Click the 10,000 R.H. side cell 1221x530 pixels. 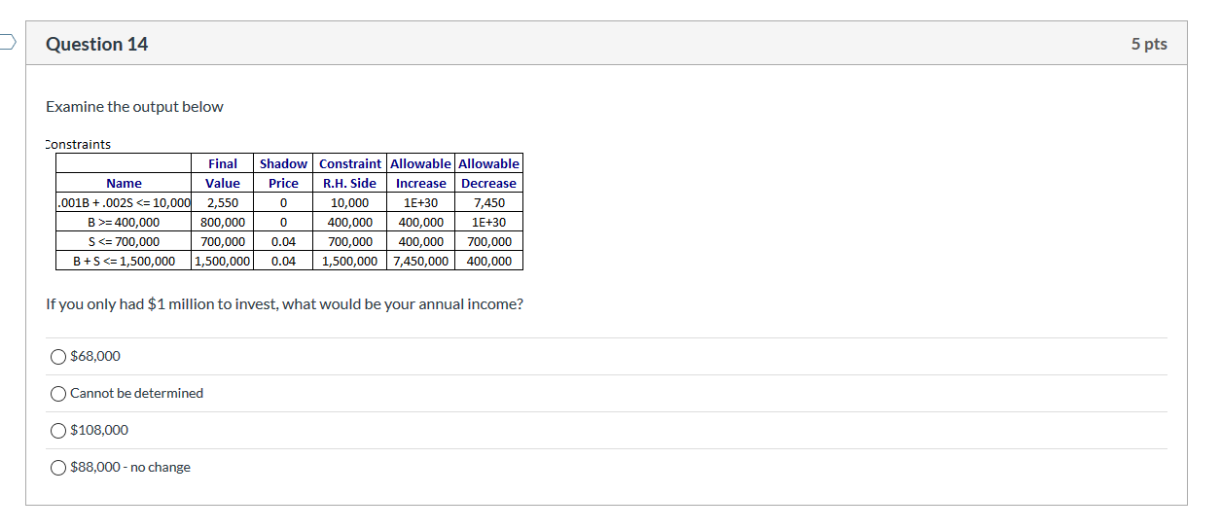349,202
